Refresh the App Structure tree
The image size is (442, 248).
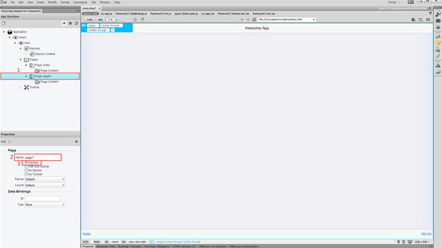76,23
